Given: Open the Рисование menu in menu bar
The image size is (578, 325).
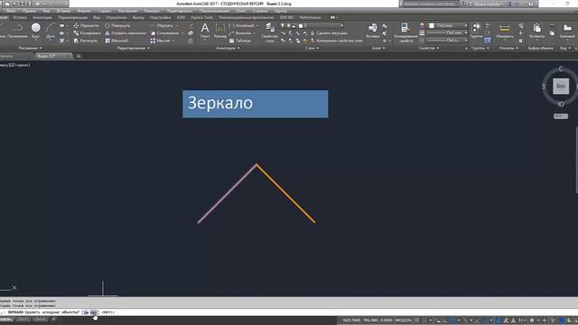Looking at the screenshot, I should tap(127, 11).
